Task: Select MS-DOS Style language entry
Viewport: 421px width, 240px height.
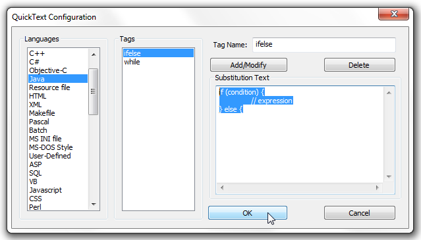Action: coord(58,147)
